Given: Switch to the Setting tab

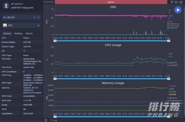Looking at the screenshot, I should [18, 33].
